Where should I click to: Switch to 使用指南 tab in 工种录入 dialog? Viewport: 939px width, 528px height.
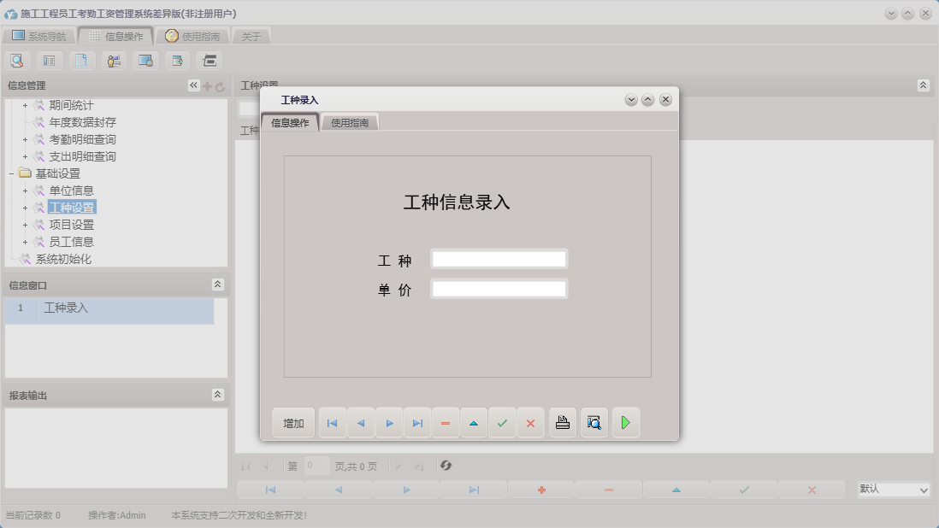350,122
